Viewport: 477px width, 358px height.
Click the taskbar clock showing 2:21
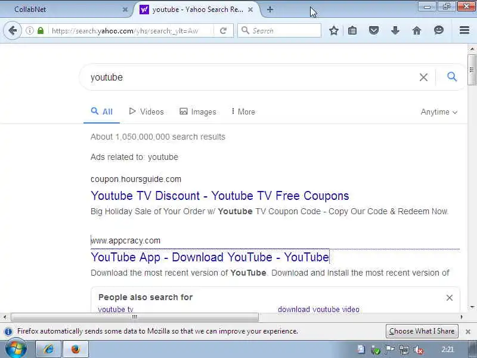pyautogui.click(x=448, y=350)
